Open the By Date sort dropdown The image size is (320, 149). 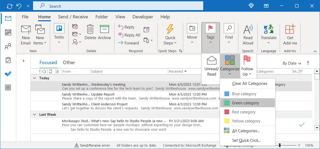pyautogui.click(x=292, y=63)
